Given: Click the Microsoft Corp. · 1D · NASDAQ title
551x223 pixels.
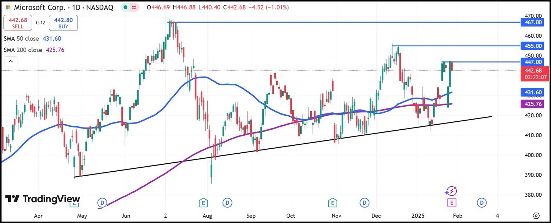Looking at the screenshot, I should click(63, 7).
